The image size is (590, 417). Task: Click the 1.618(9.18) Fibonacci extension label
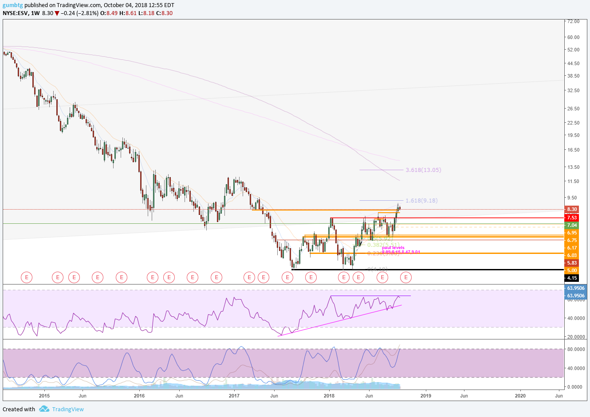click(421, 200)
